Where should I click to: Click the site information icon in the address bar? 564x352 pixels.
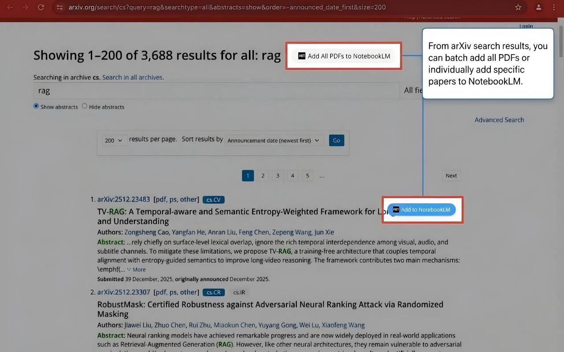click(x=59, y=7)
